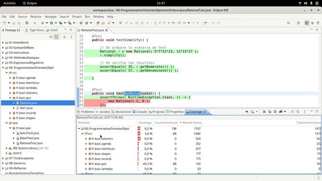
Task: Expand fr.koor.poo row in Coverage table
Action: pyautogui.click(x=86, y=164)
